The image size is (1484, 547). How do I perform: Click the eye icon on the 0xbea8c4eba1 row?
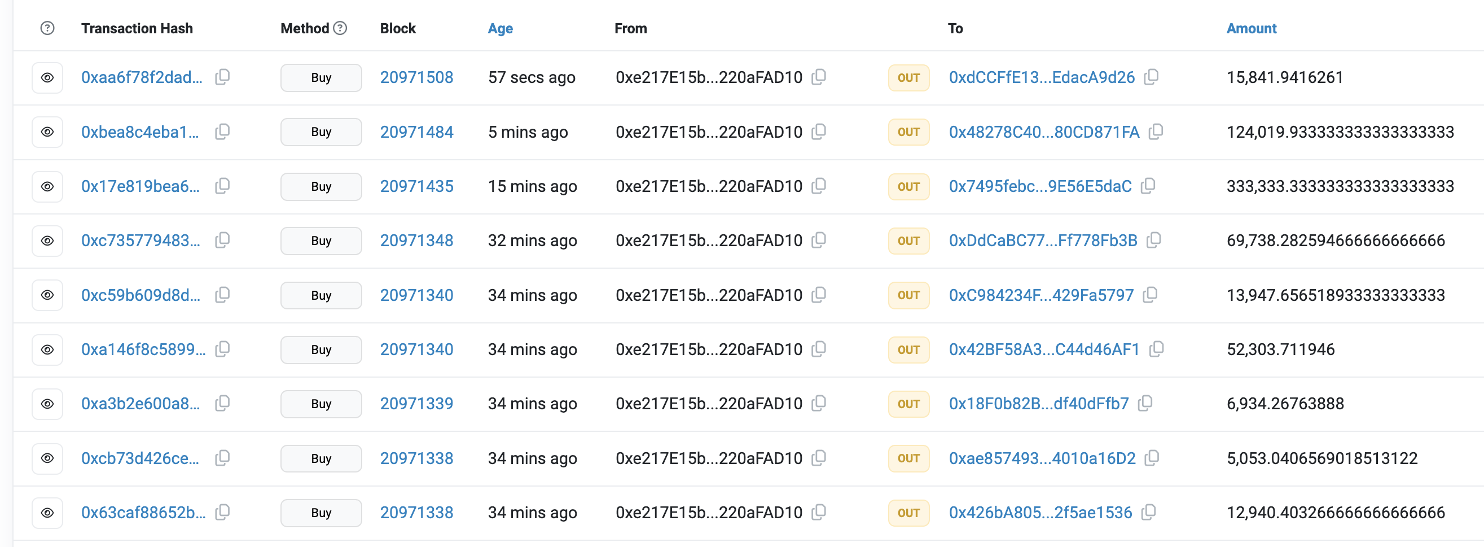pos(47,132)
